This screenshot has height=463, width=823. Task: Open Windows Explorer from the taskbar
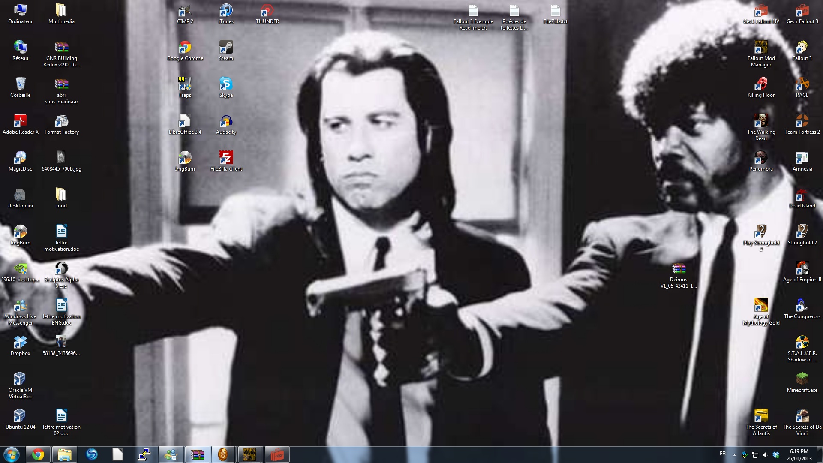click(64, 454)
